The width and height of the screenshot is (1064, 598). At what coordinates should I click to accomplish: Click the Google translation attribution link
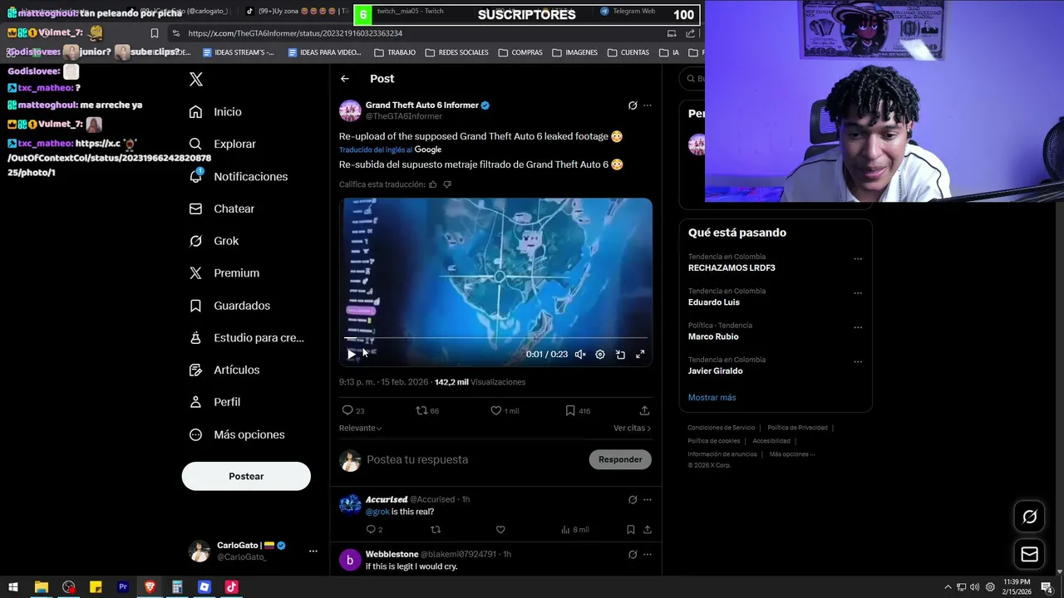pyautogui.click(x=427, y=149)
